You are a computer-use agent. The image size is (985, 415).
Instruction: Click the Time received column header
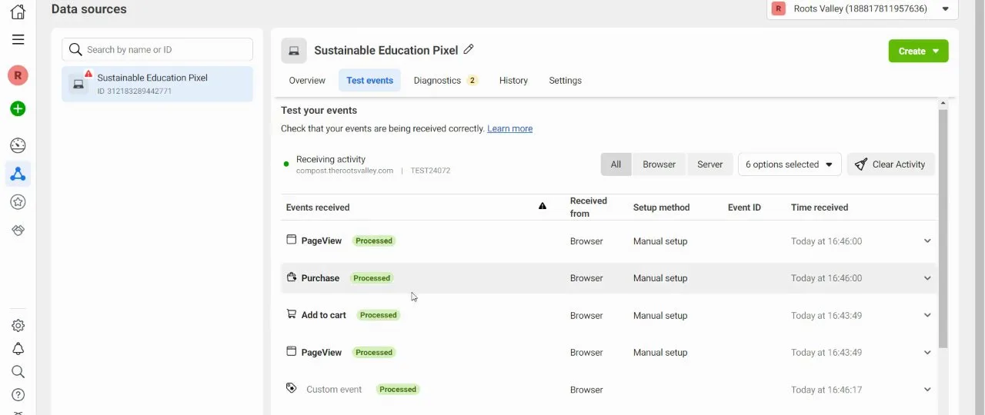tap(820, 207)
